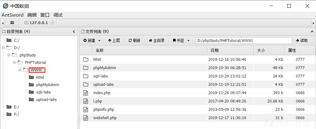This screenshot has width=316, height=129.
Task: Click the webshell.php file icon
Action: tap(86, 118)
